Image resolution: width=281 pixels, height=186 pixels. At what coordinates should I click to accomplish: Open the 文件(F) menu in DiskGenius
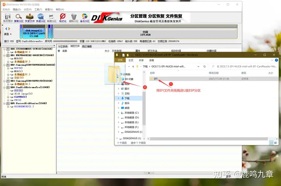pos(6,9)
